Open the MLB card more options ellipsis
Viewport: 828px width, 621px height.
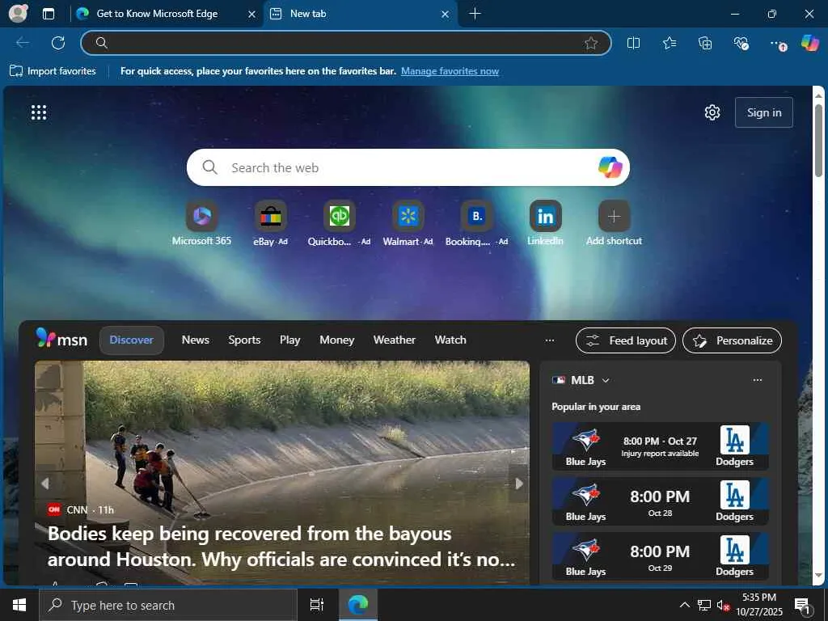coord(757,380)
